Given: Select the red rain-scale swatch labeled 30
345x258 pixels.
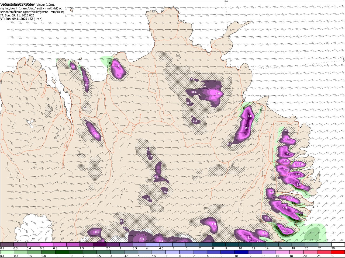Looking at the screenshot, I should pyautogui.click(x=338, y=252).
